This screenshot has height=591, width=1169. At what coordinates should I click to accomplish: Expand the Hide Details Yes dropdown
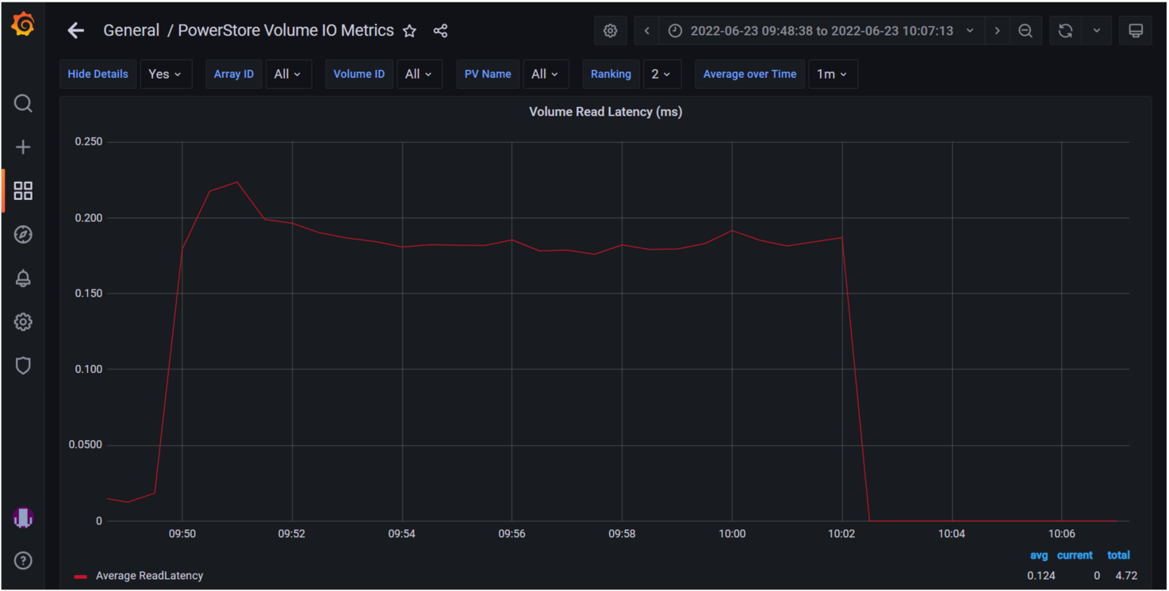click(x=166, y=74)
